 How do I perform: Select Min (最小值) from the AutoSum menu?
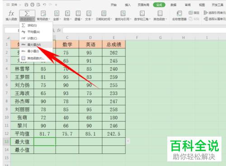click(36, 51)
